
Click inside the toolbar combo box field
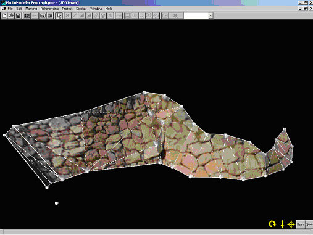[196, 15]
